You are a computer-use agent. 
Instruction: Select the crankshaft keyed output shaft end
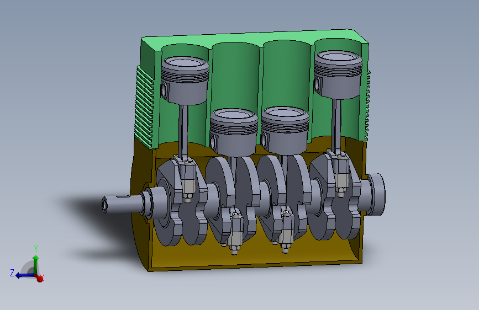point(122,204)
